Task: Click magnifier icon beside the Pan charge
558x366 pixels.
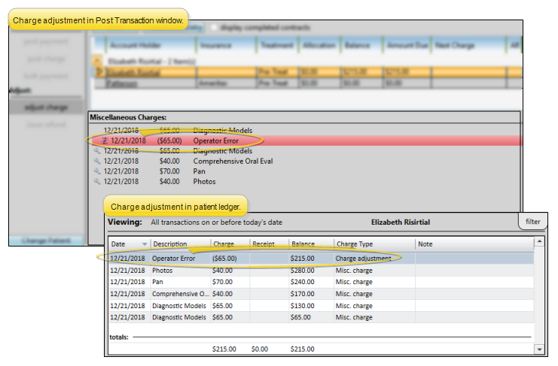Action: pyautogui.click(x=97, y=171)
